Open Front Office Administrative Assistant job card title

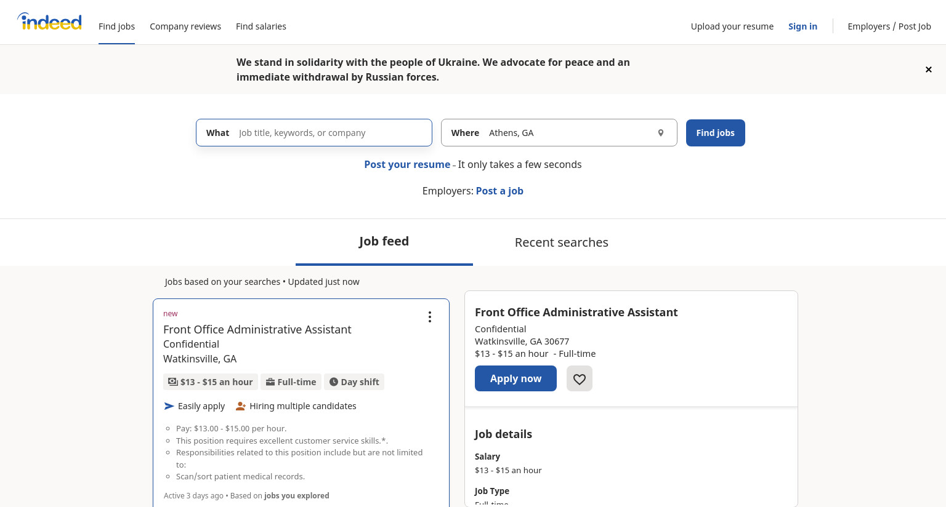[x=257, y=330]
